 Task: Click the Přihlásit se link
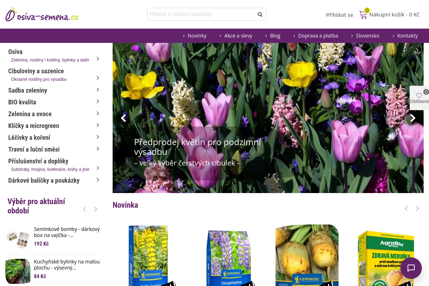(x=339, y=15)
